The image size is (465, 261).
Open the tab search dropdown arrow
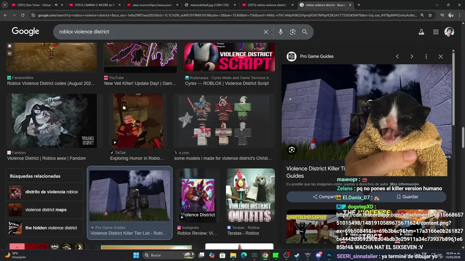pyautogui.click(x=5, y=5)
